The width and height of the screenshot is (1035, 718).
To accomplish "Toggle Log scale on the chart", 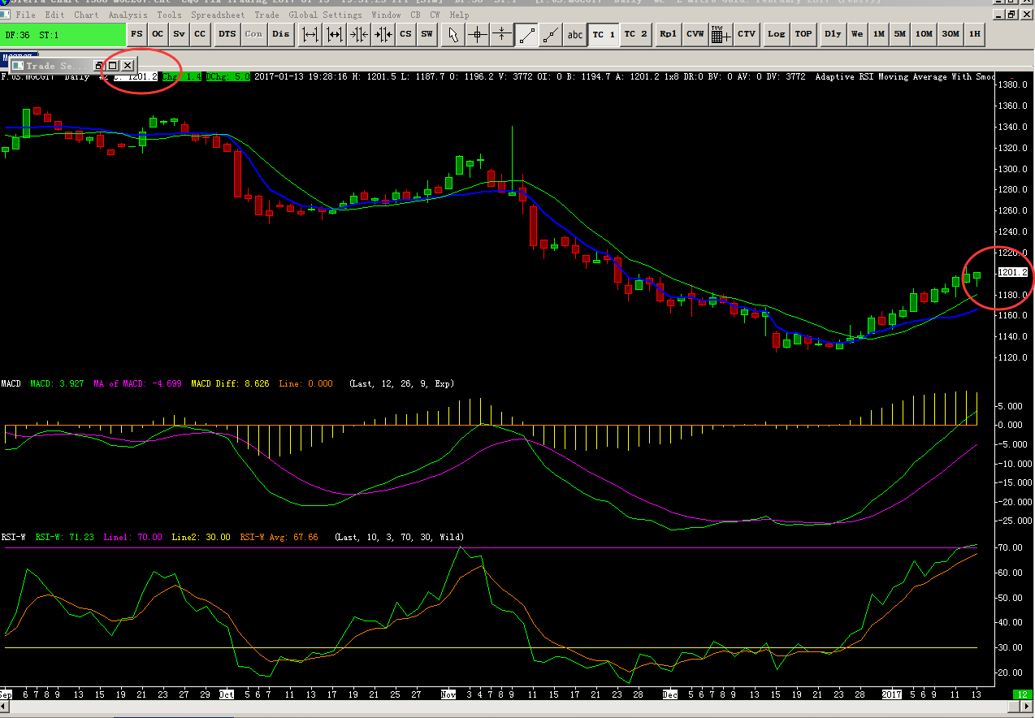I will [776, 34].
